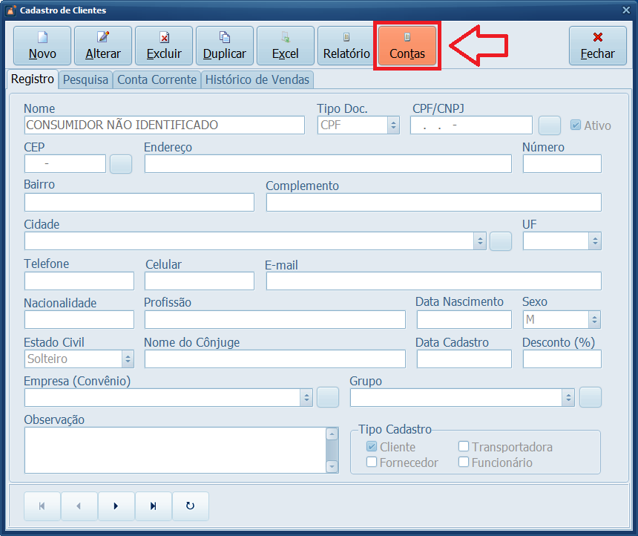The height and width of the screenshot is (536, 638).
Task: Close the form with the Fechar button
Action: (597, 45)
